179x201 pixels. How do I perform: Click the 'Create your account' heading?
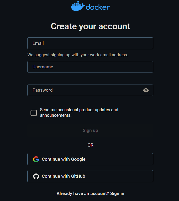click(x=90, y=26)
